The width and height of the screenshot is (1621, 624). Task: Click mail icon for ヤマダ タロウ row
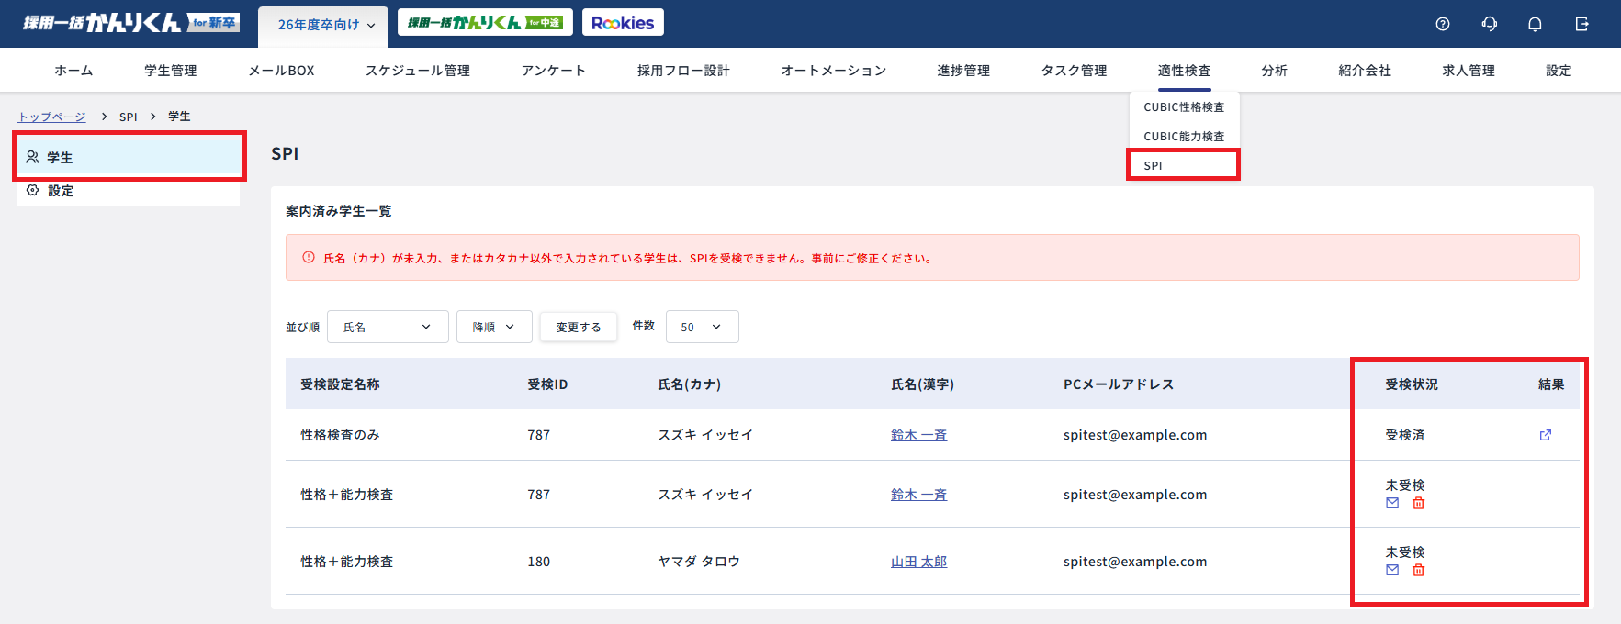click(1392, 570)
